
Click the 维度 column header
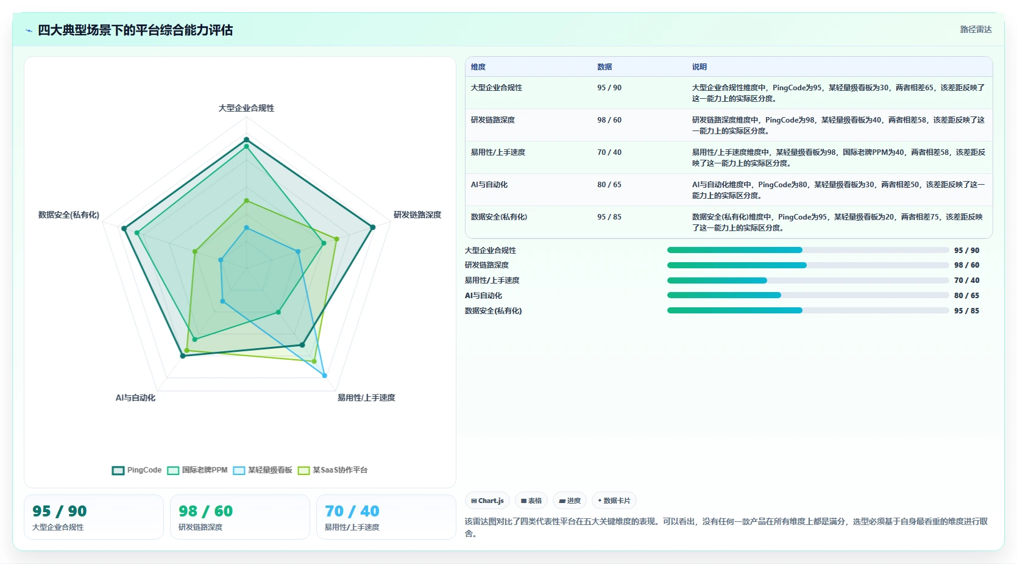(x=478, y=67)
